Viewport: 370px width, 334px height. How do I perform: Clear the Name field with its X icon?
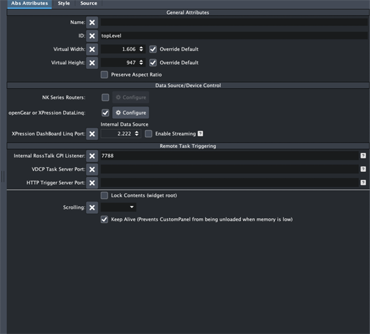point(92,22)
